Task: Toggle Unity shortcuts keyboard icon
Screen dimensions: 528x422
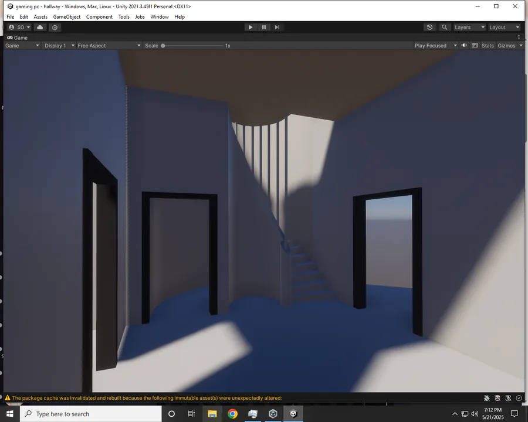Action: 475,46
